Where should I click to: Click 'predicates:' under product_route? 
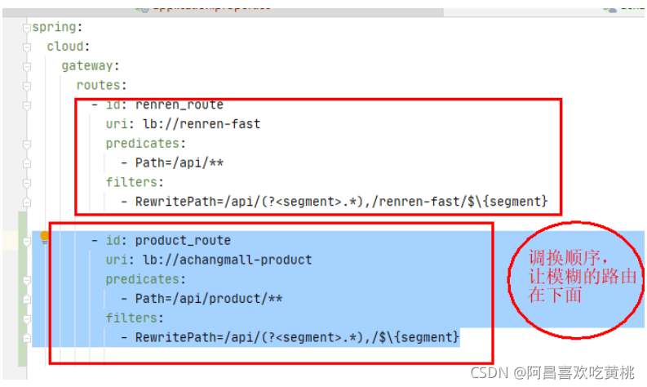tap(146, 279)
